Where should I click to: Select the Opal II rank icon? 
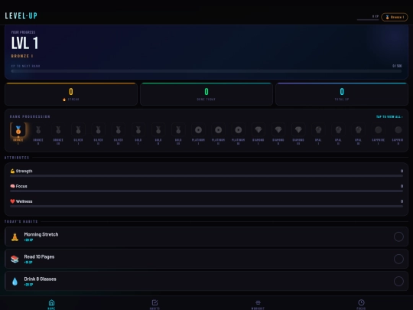tap(339, 129)
